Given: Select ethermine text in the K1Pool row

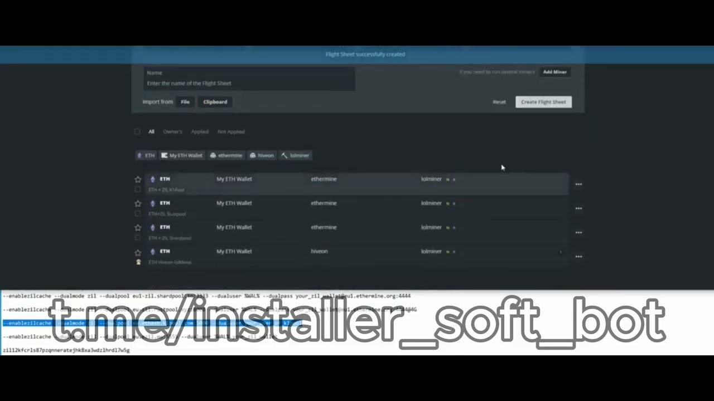Looking at the screenshot, I should coord(324,179).
